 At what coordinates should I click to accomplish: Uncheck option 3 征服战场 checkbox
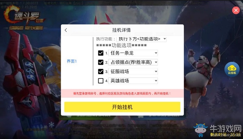pos(101,72)
